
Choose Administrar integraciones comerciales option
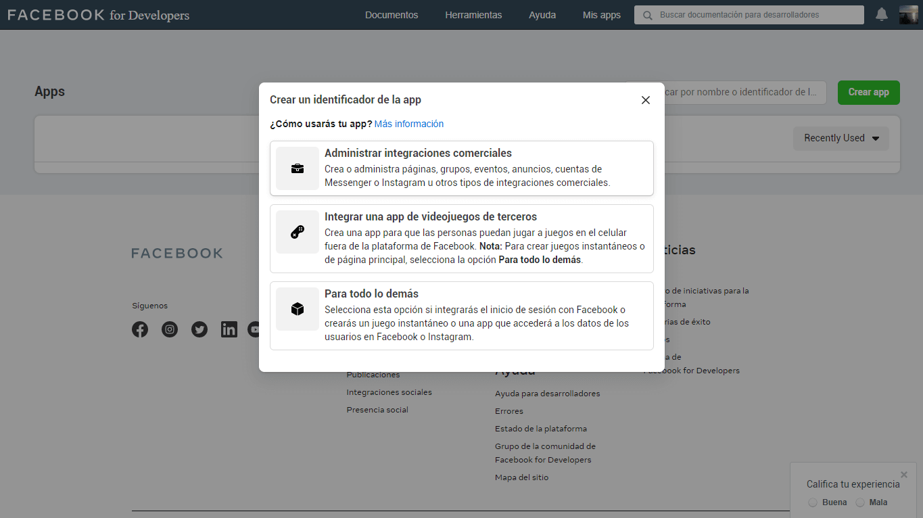[x=462, y=168]
